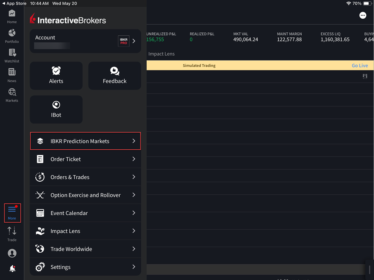Click the MKT VAL value 490,064.24

pyautogui.click(x=246, y=39)
